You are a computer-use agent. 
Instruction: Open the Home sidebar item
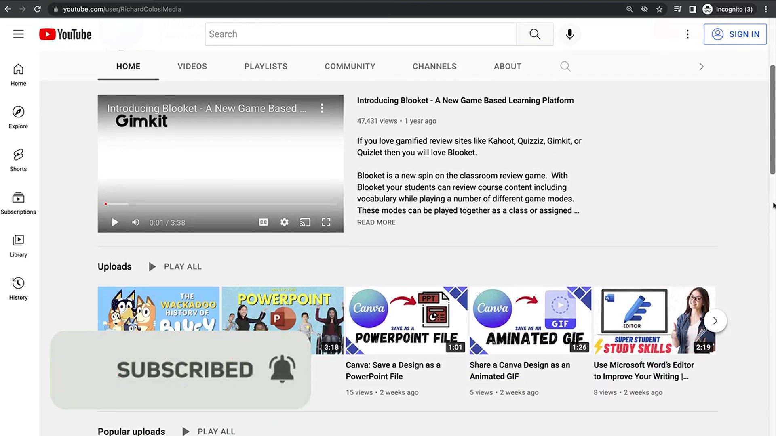[18, 75]
